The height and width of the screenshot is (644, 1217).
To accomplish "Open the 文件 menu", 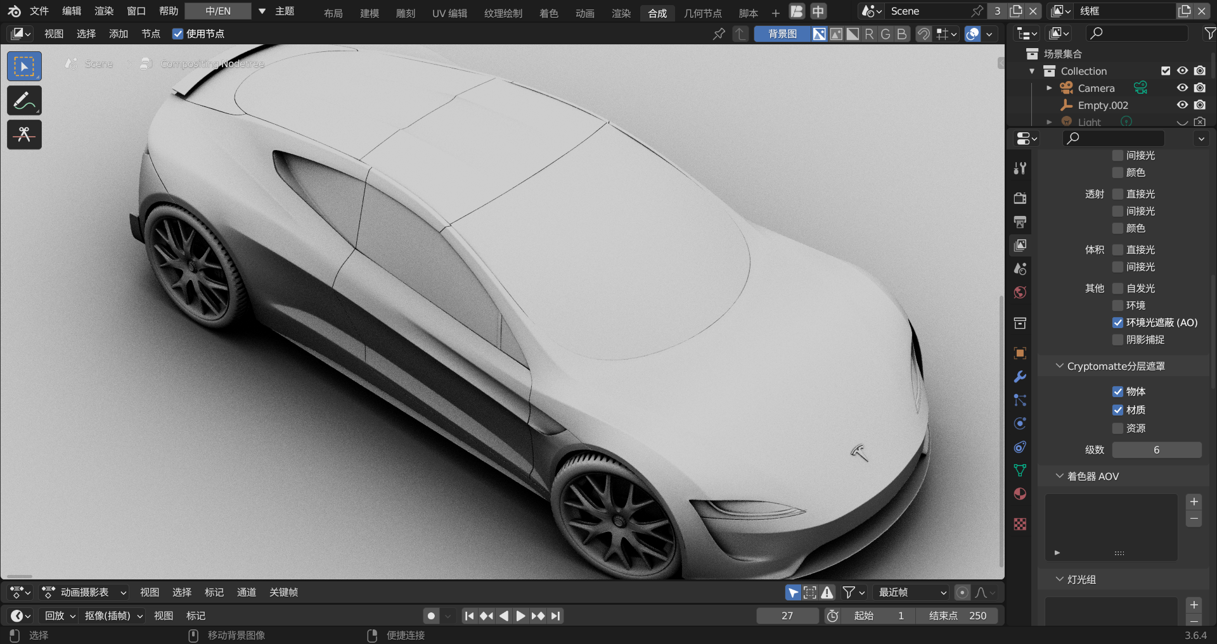I will tap(39, 11).
